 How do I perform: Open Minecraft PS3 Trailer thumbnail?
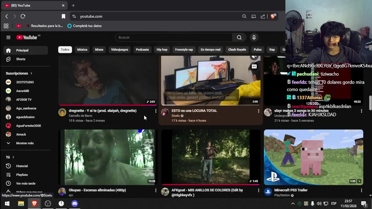tap(314, 157)
